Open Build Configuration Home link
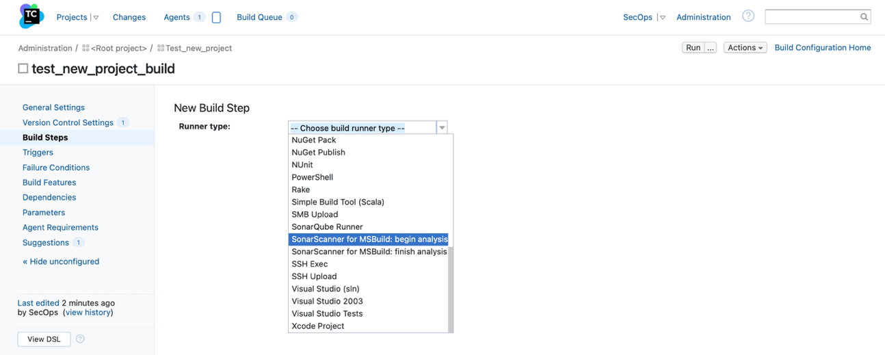Viewport: 885px width, 355px height. (823, 47)
